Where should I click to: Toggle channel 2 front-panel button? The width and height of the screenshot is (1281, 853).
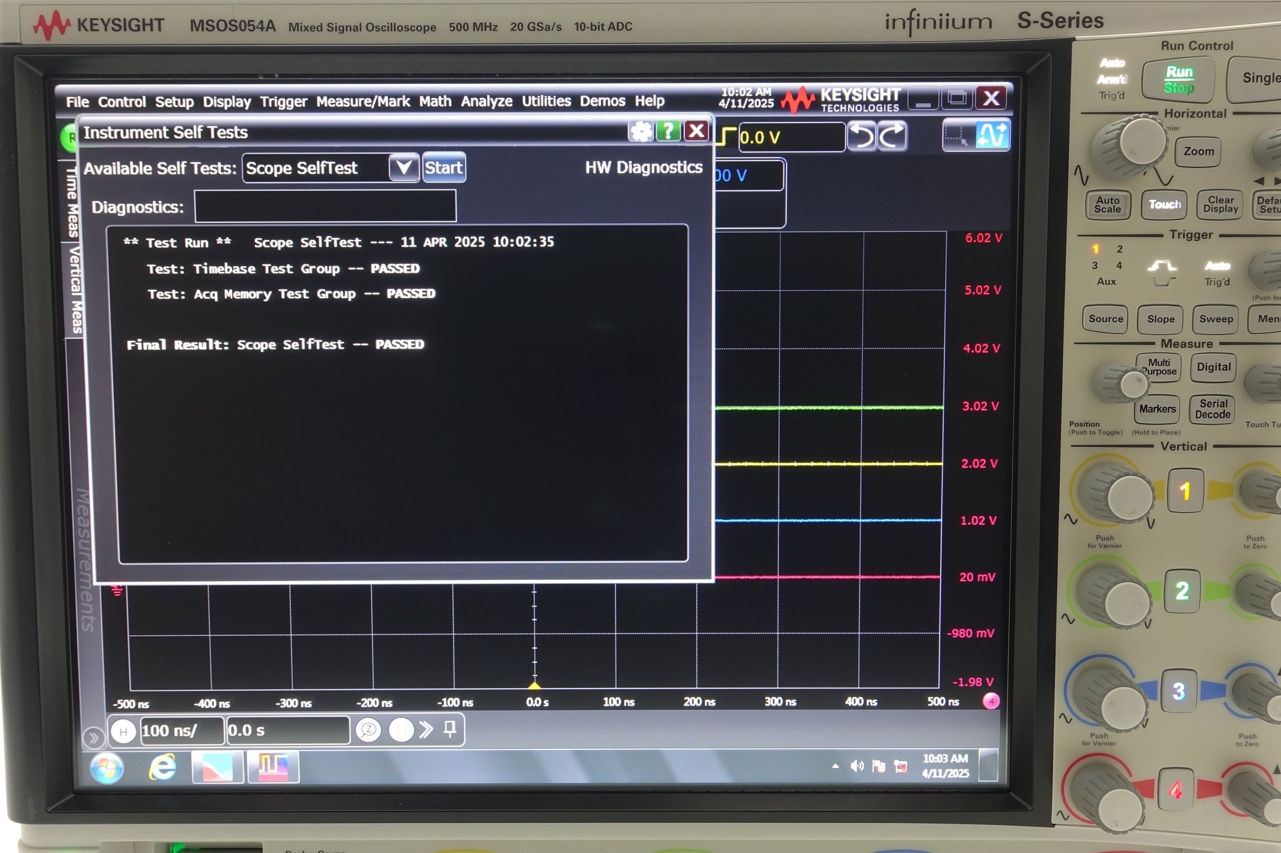1182,591
